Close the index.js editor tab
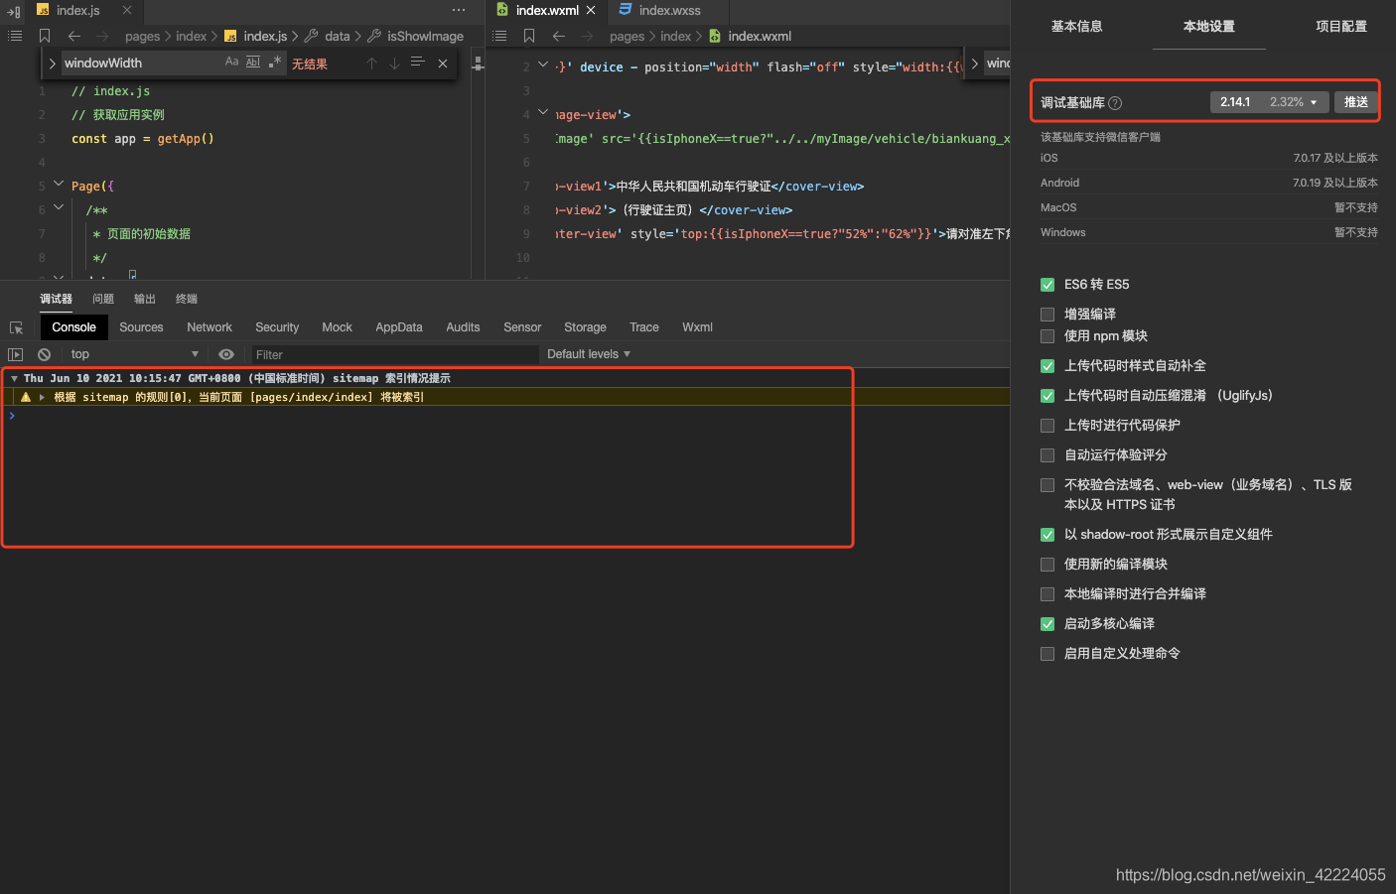Image resolution: width=1396 pixels, height=894 pixels. [127, 10]
